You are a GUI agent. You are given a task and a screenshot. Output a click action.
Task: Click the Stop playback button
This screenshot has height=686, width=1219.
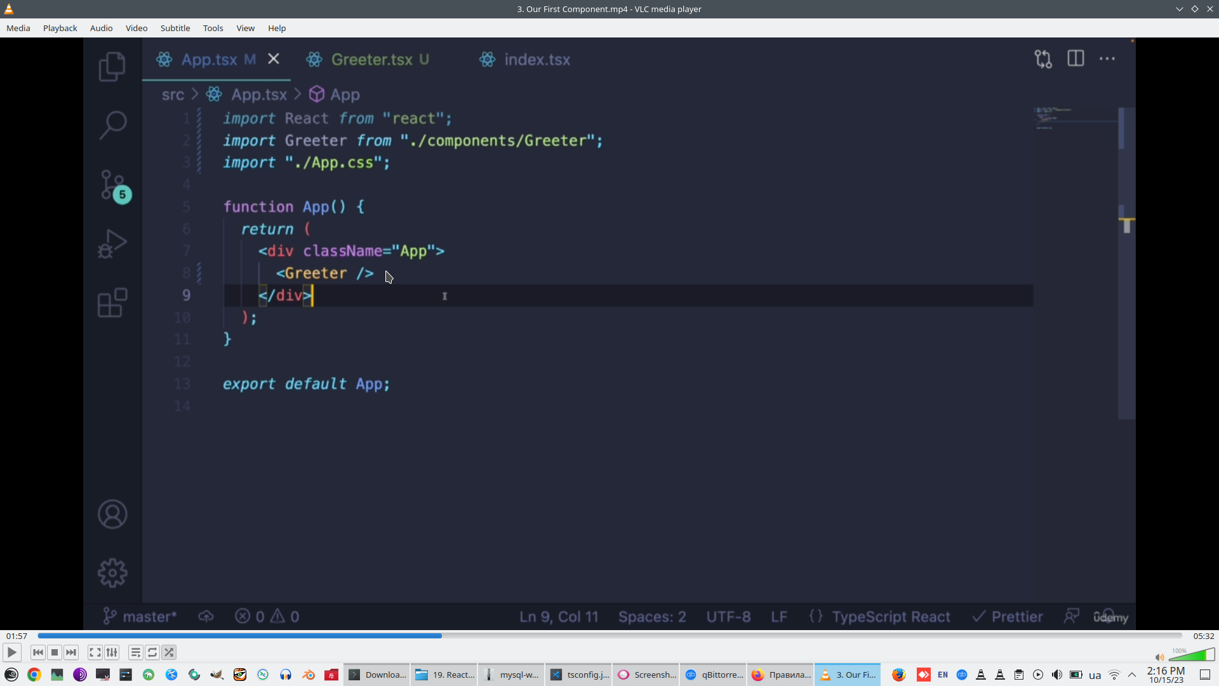pos(55,652)
